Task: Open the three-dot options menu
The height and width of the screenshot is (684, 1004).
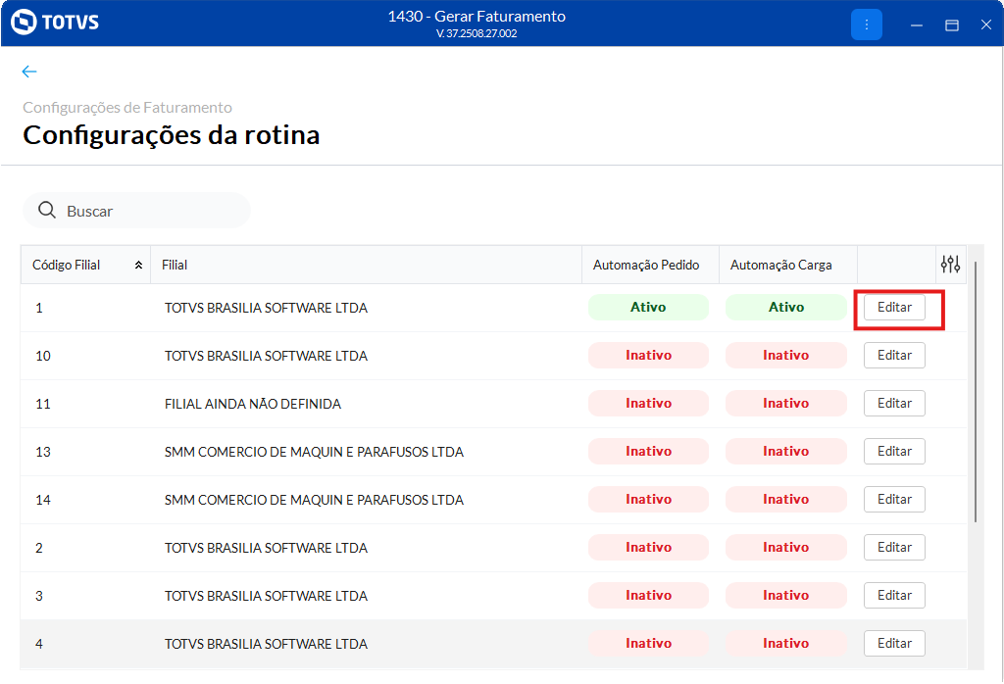Action: [867, 24]
